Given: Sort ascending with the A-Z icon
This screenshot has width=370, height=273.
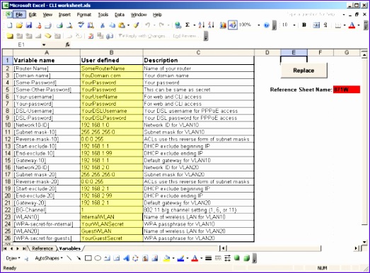Looking at the screenshot, I should point(202,25).
